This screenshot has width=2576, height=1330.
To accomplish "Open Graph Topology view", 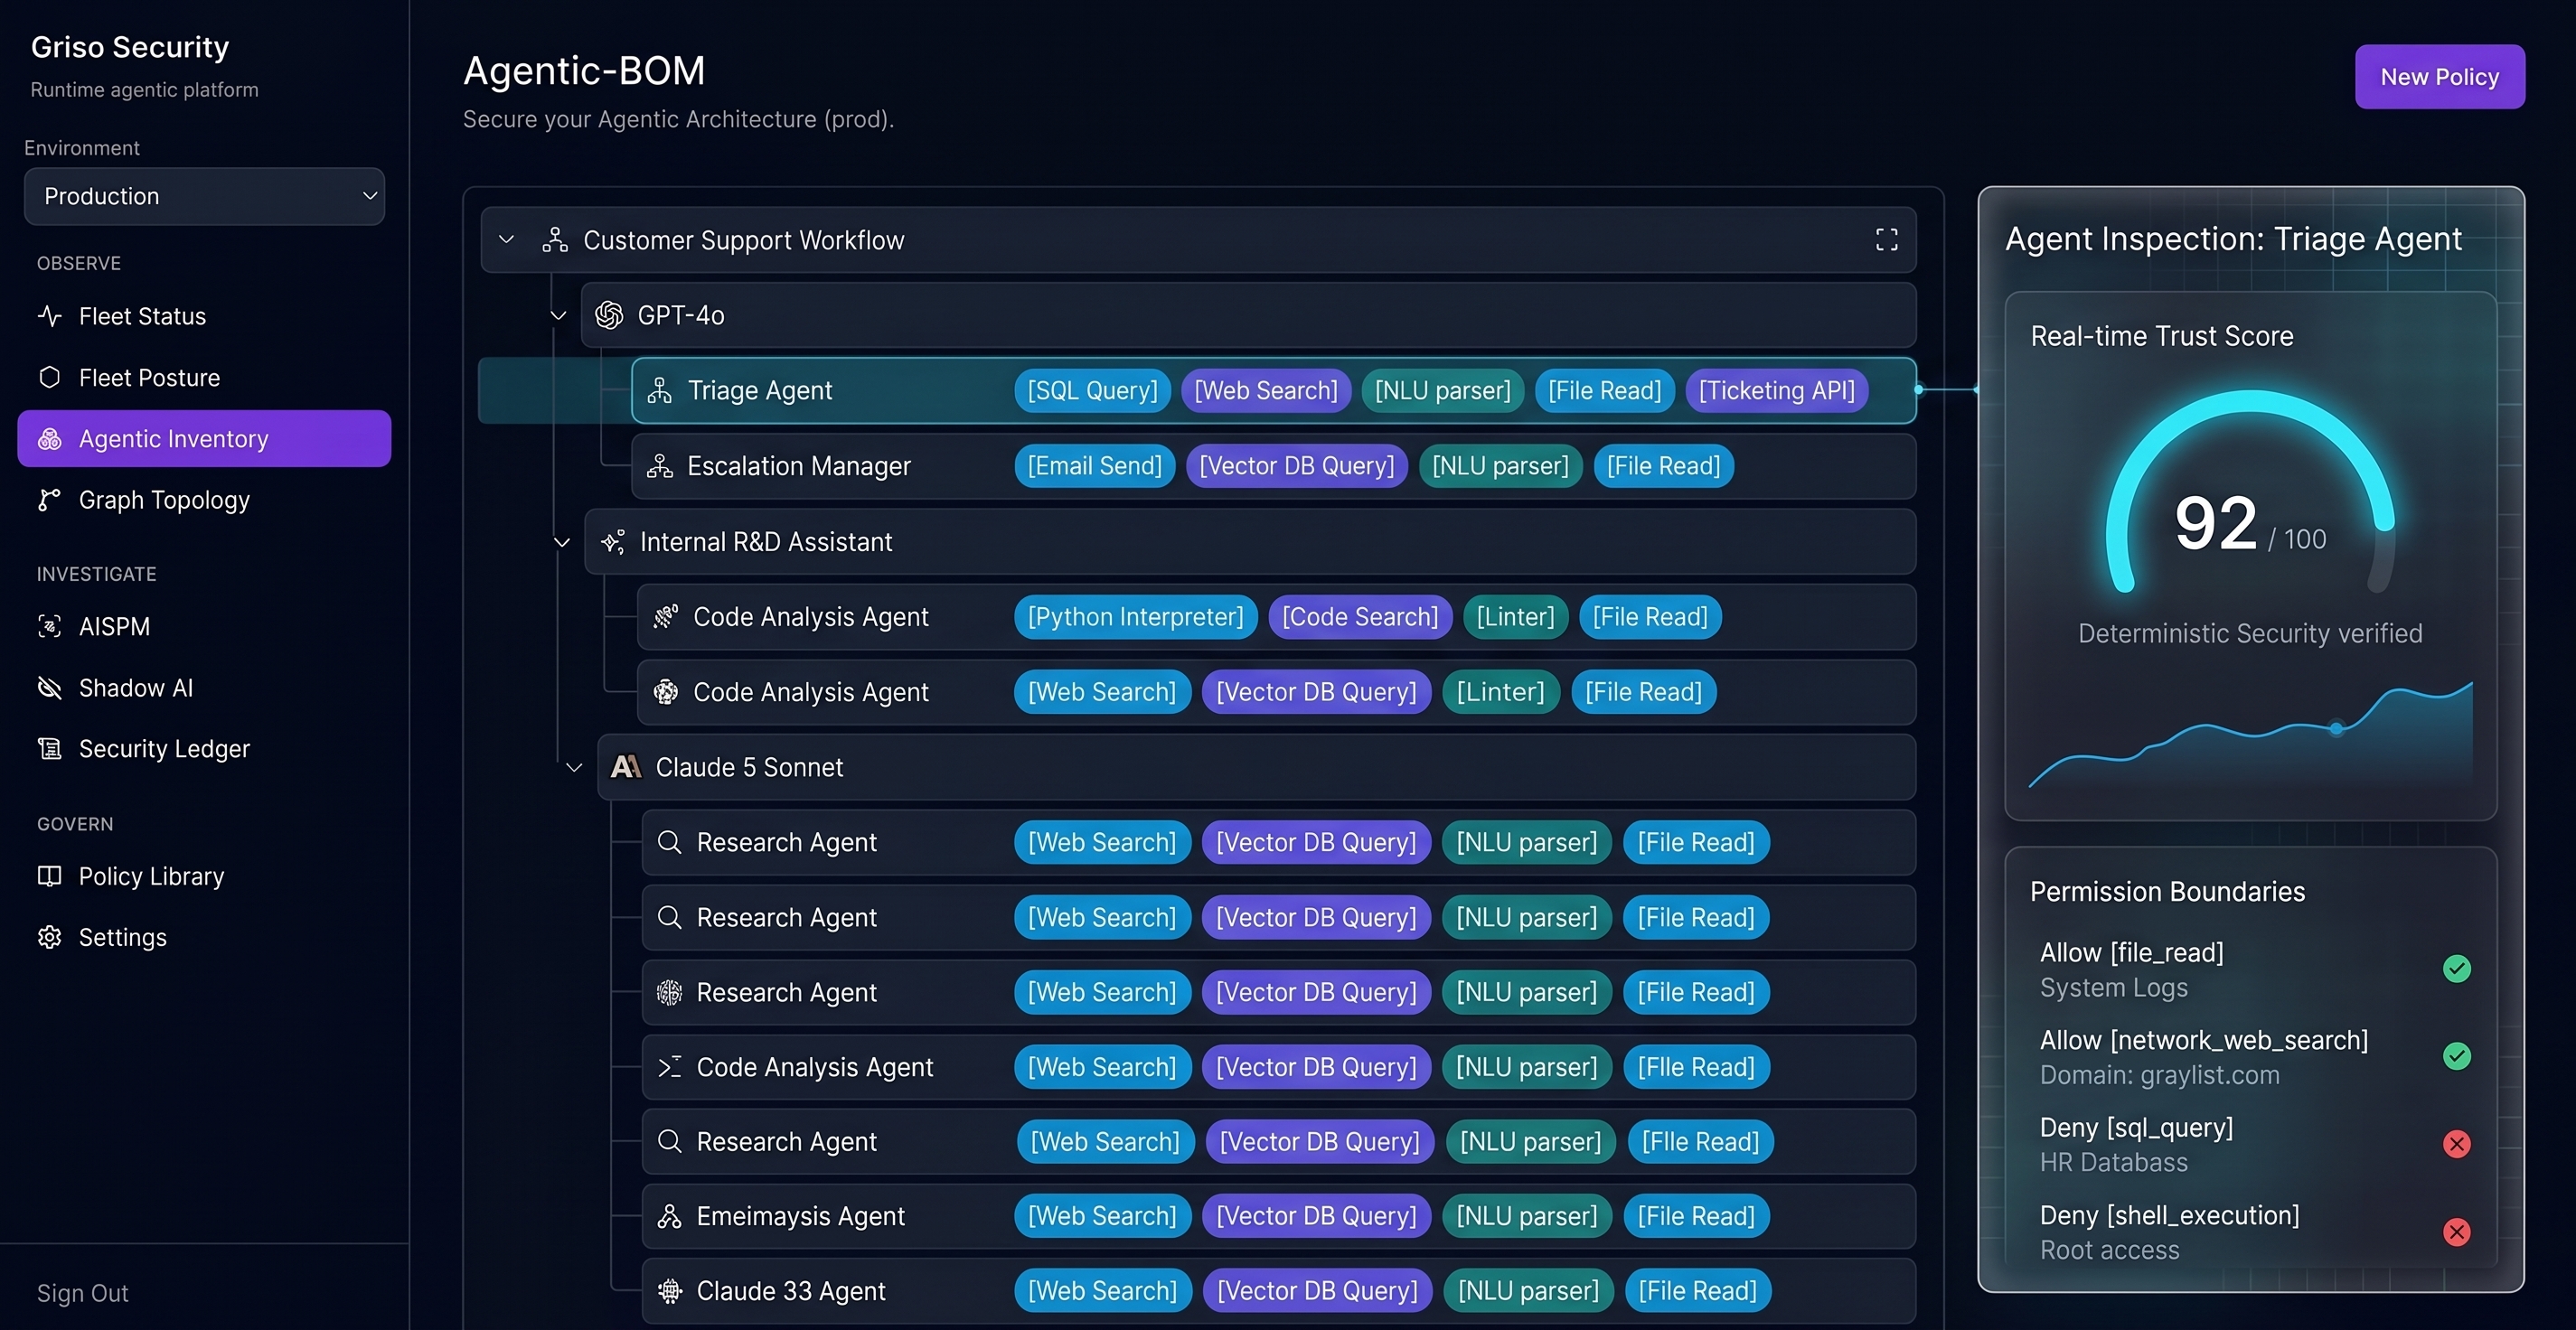I will pos(204,499).
